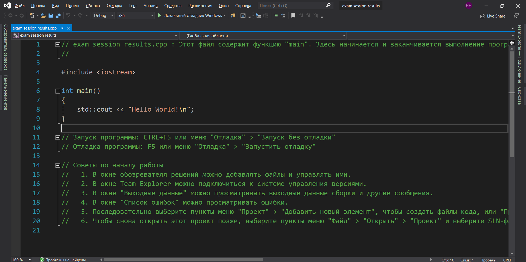Click the Find in Files toolbar icon
This screenshot has width=526, height=262.
pyautogui.click(x=233, y=16)
